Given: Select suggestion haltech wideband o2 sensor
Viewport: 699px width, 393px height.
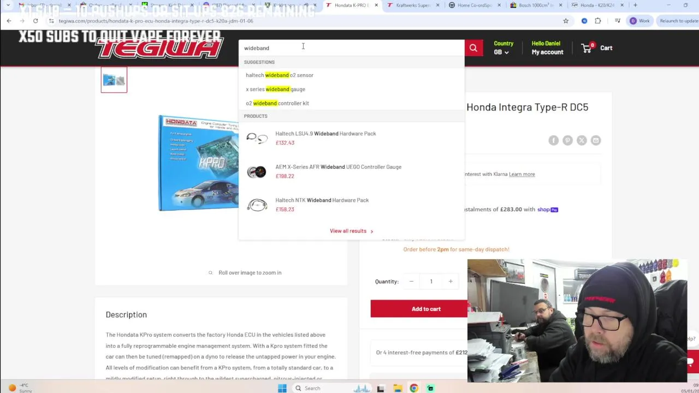Looking at the screenshot, I should pos(280,75).
